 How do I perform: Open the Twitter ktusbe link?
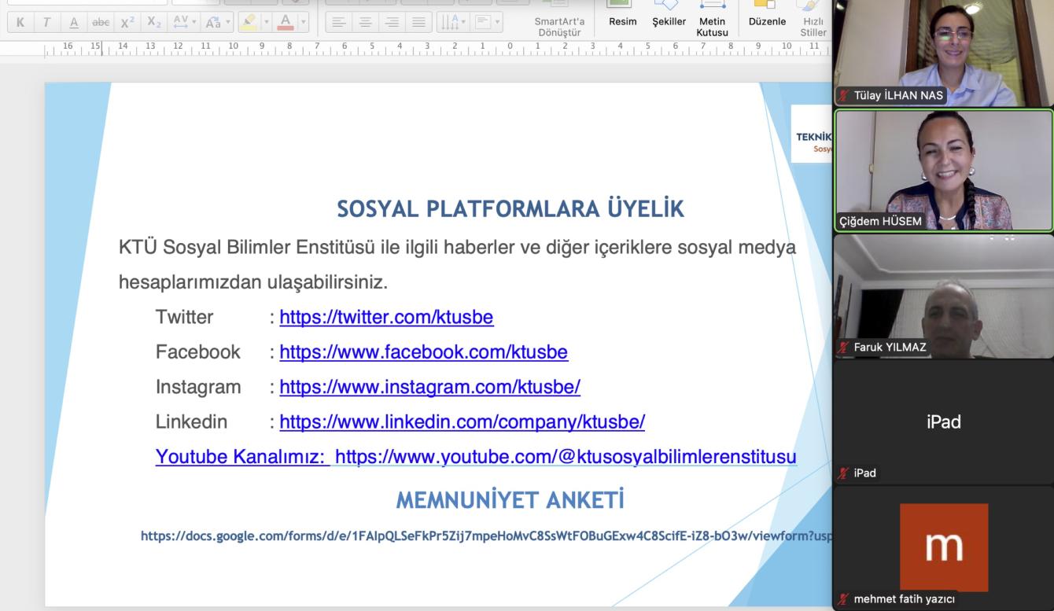[x=386, y=318]
